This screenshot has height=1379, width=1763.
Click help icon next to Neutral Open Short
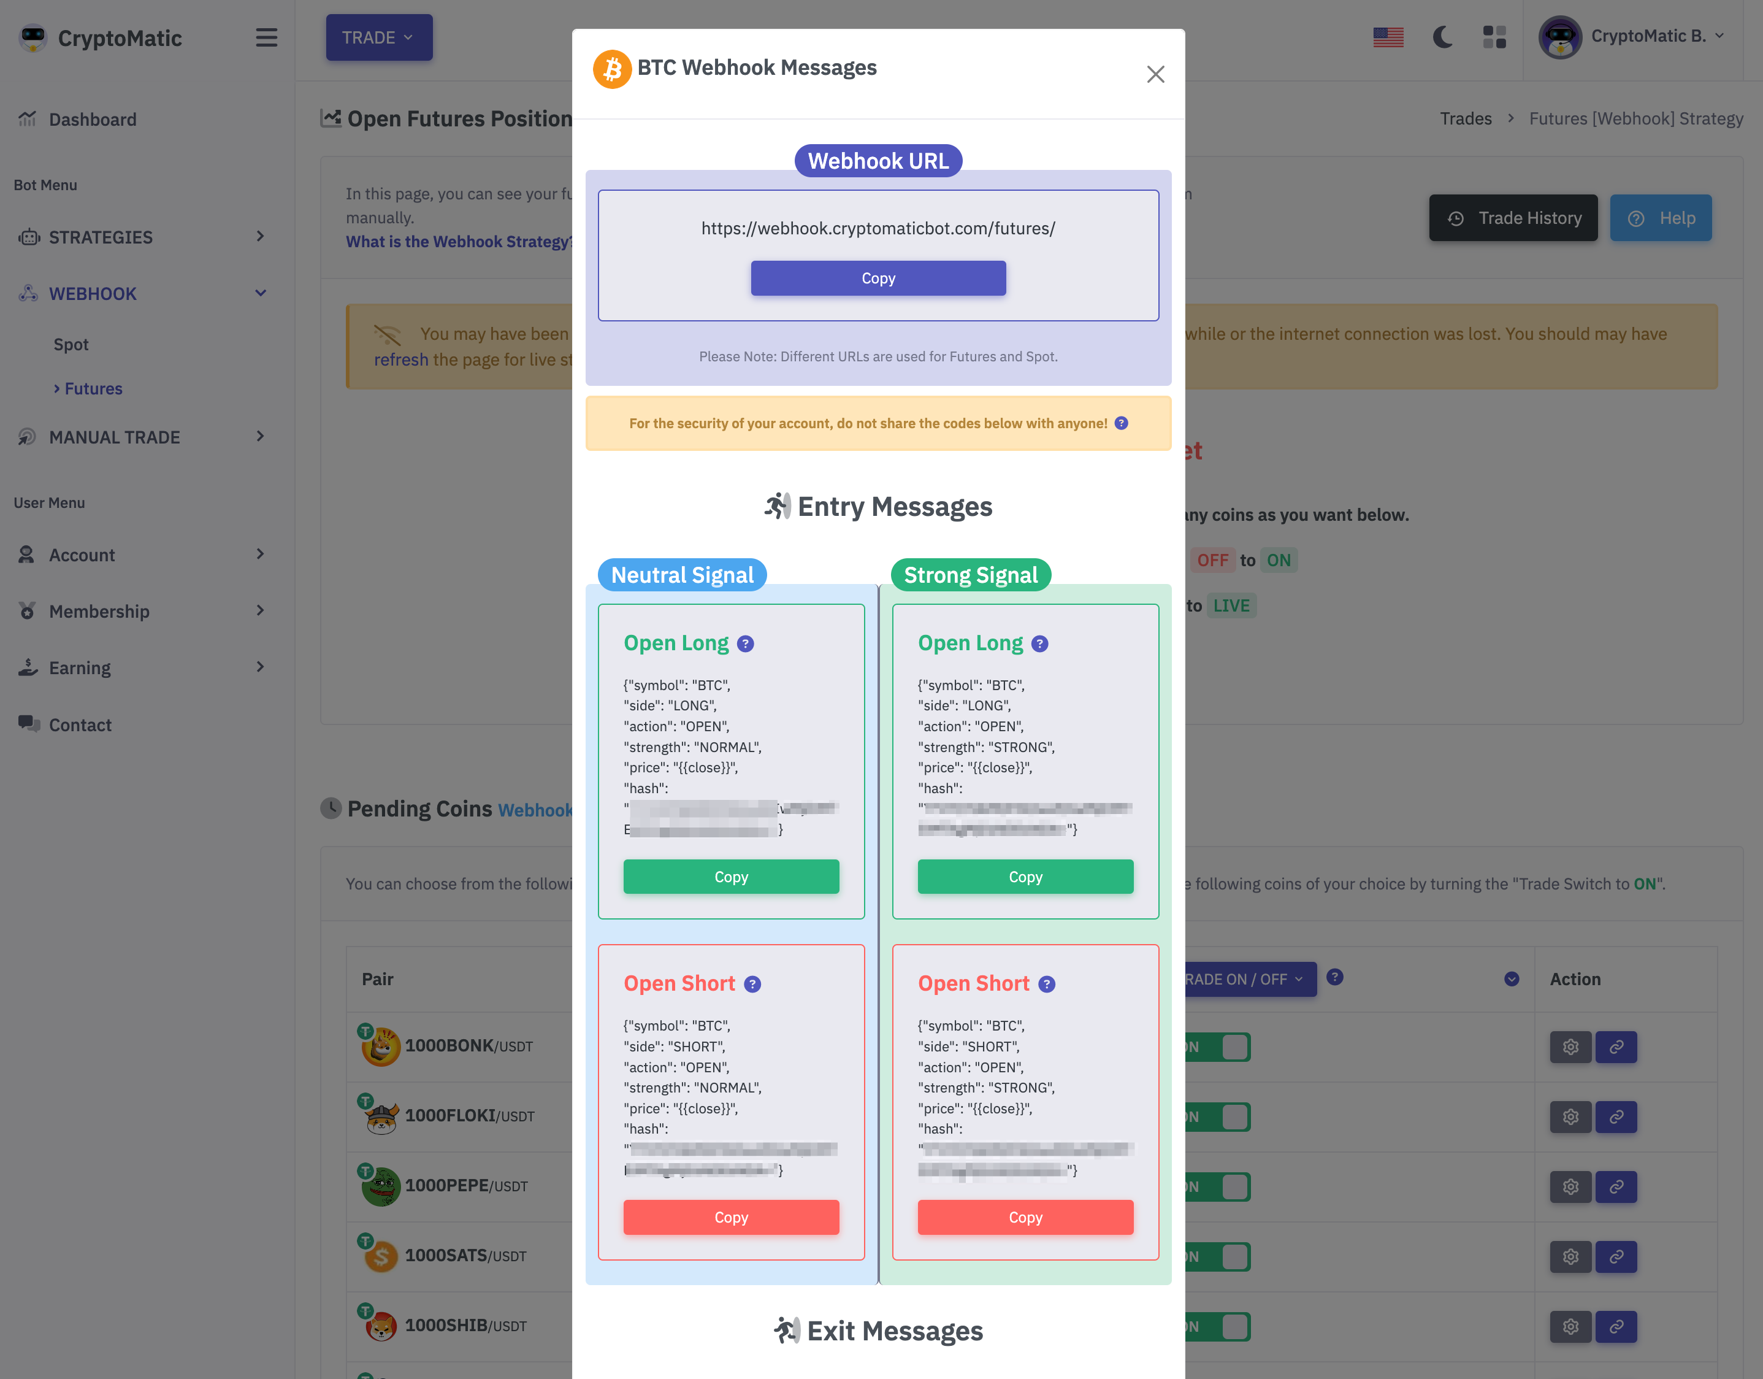[752, 984]
